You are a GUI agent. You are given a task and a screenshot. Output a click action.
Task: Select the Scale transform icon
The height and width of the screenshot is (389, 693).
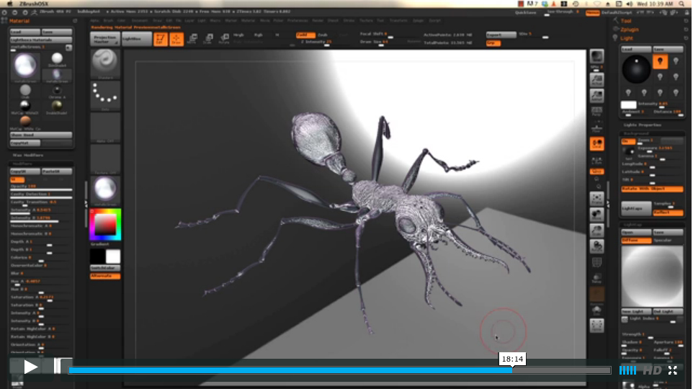click(208, 39)
